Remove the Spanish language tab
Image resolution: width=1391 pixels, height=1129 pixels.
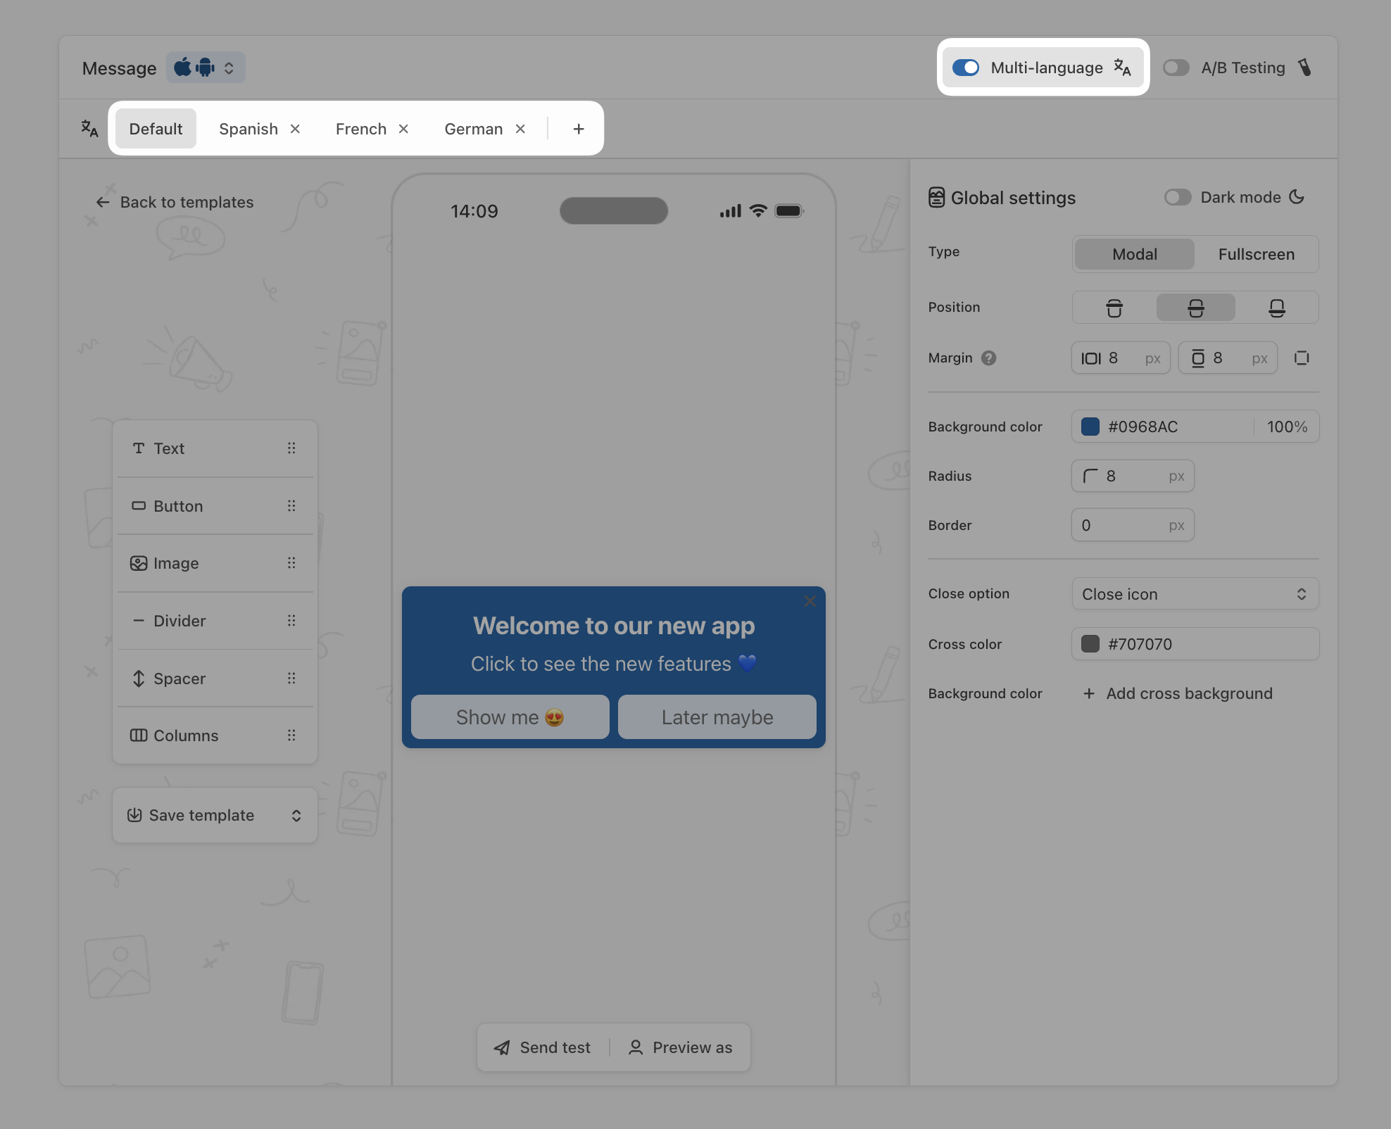pyautogui.click(x=295, y=129)
